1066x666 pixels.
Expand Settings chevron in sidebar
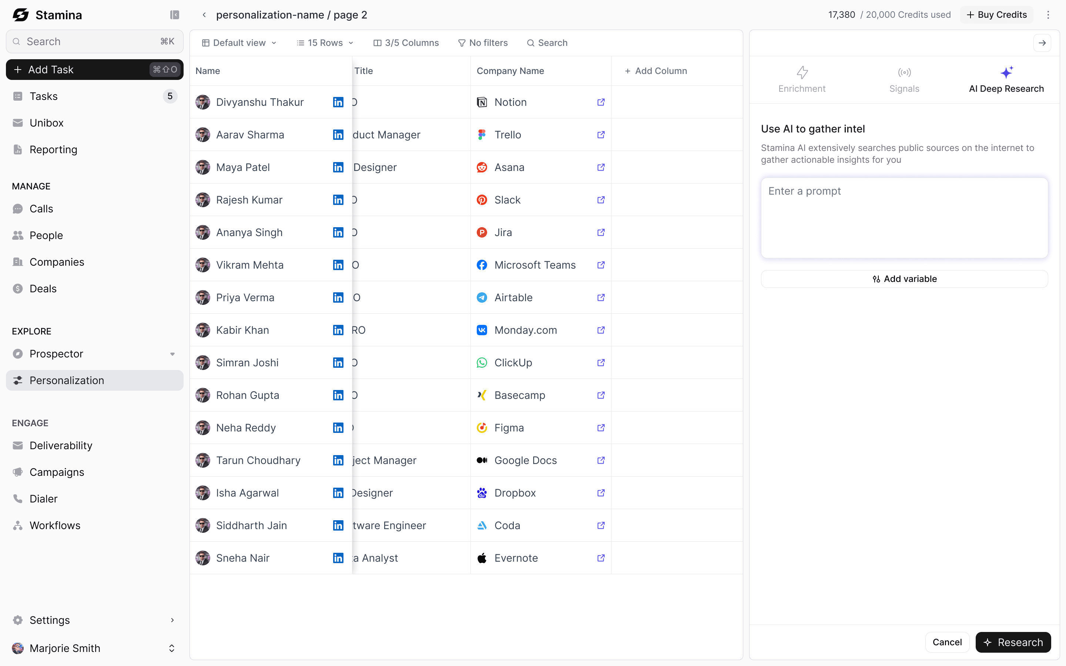point(172,620)
